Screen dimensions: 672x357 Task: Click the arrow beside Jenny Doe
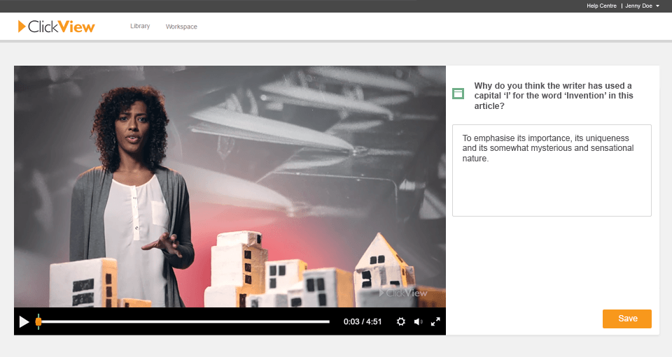click(x=658, y=6)
